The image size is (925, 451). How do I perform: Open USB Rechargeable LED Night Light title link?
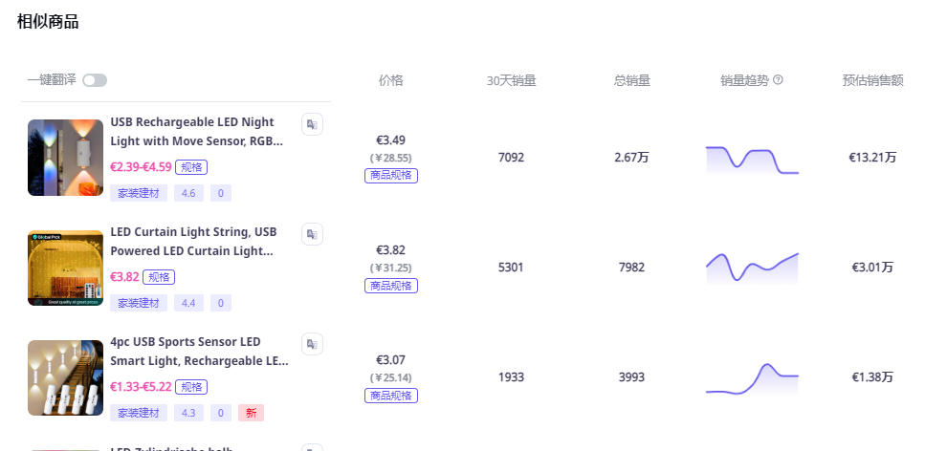tap(196, 132)
